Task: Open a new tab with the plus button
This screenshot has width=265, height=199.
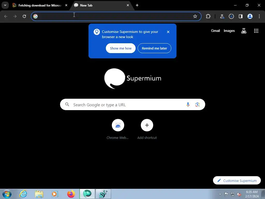Action: pyautogui.click(x=137, y=5)
